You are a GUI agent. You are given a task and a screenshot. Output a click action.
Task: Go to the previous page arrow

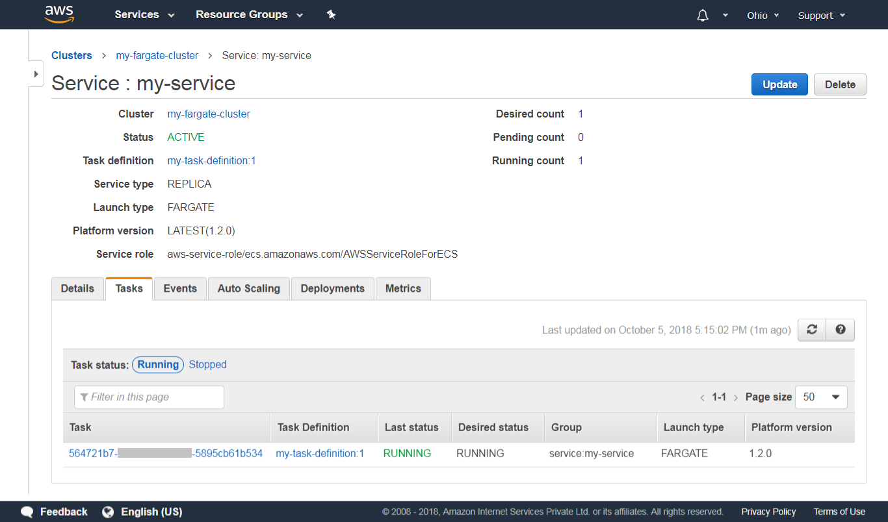point(702,397)
